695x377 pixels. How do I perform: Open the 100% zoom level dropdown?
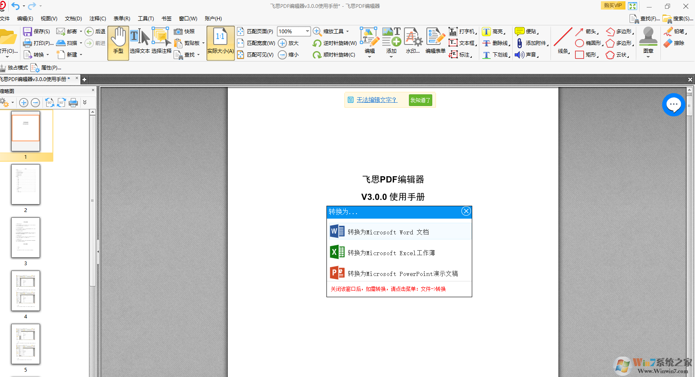(x=307, y=32)
